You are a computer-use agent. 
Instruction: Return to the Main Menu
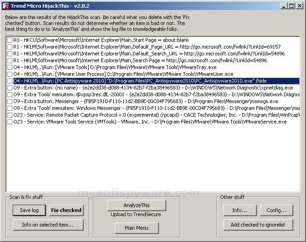(x=137, y=228)
